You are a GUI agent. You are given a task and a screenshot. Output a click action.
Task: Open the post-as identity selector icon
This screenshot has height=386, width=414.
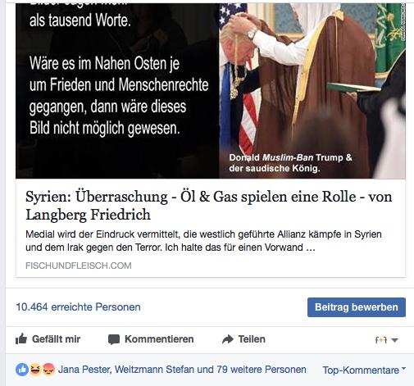coord(386,340)
